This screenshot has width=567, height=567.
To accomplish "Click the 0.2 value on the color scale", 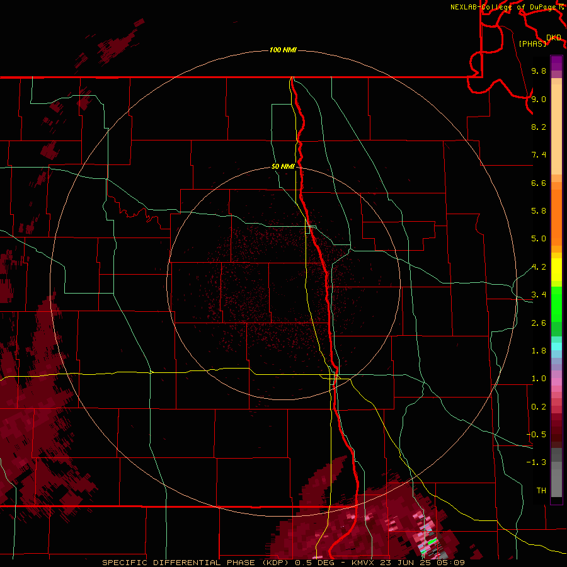I will (539, 407).
